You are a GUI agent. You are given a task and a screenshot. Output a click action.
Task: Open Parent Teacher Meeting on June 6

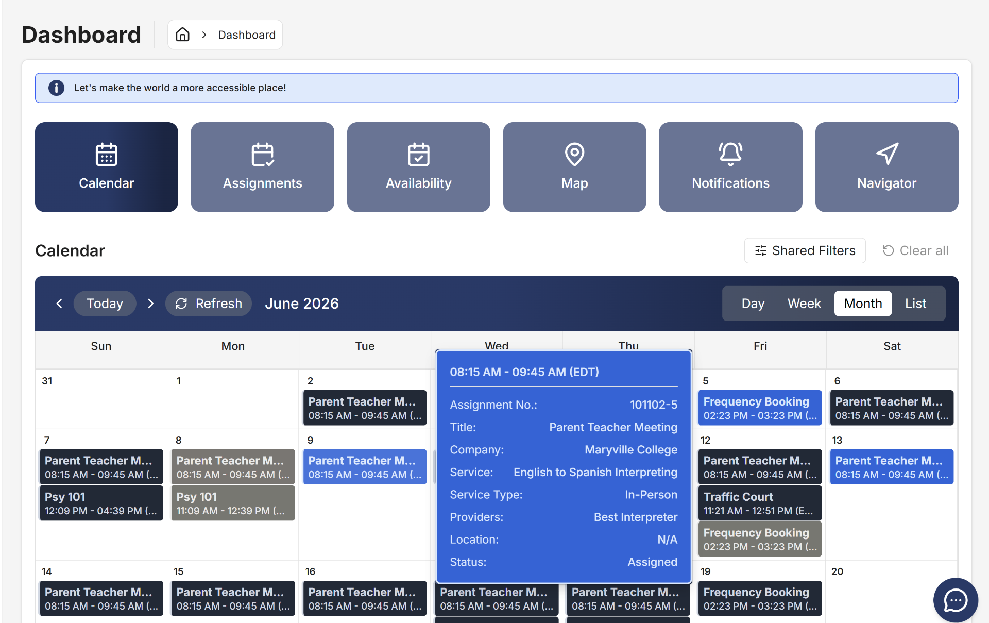pos(892,408)
